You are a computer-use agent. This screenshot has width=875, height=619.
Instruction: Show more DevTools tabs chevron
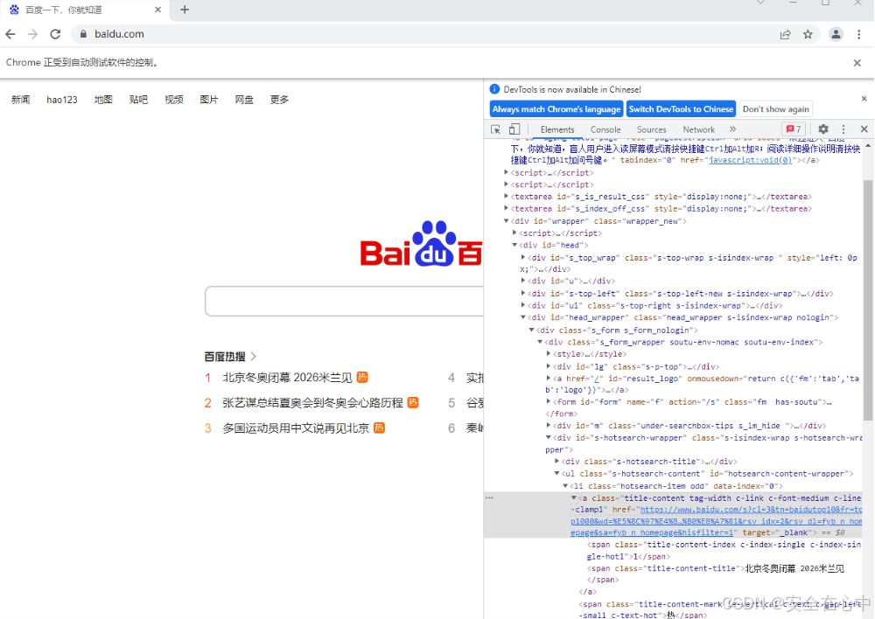(x=732, y=129)
